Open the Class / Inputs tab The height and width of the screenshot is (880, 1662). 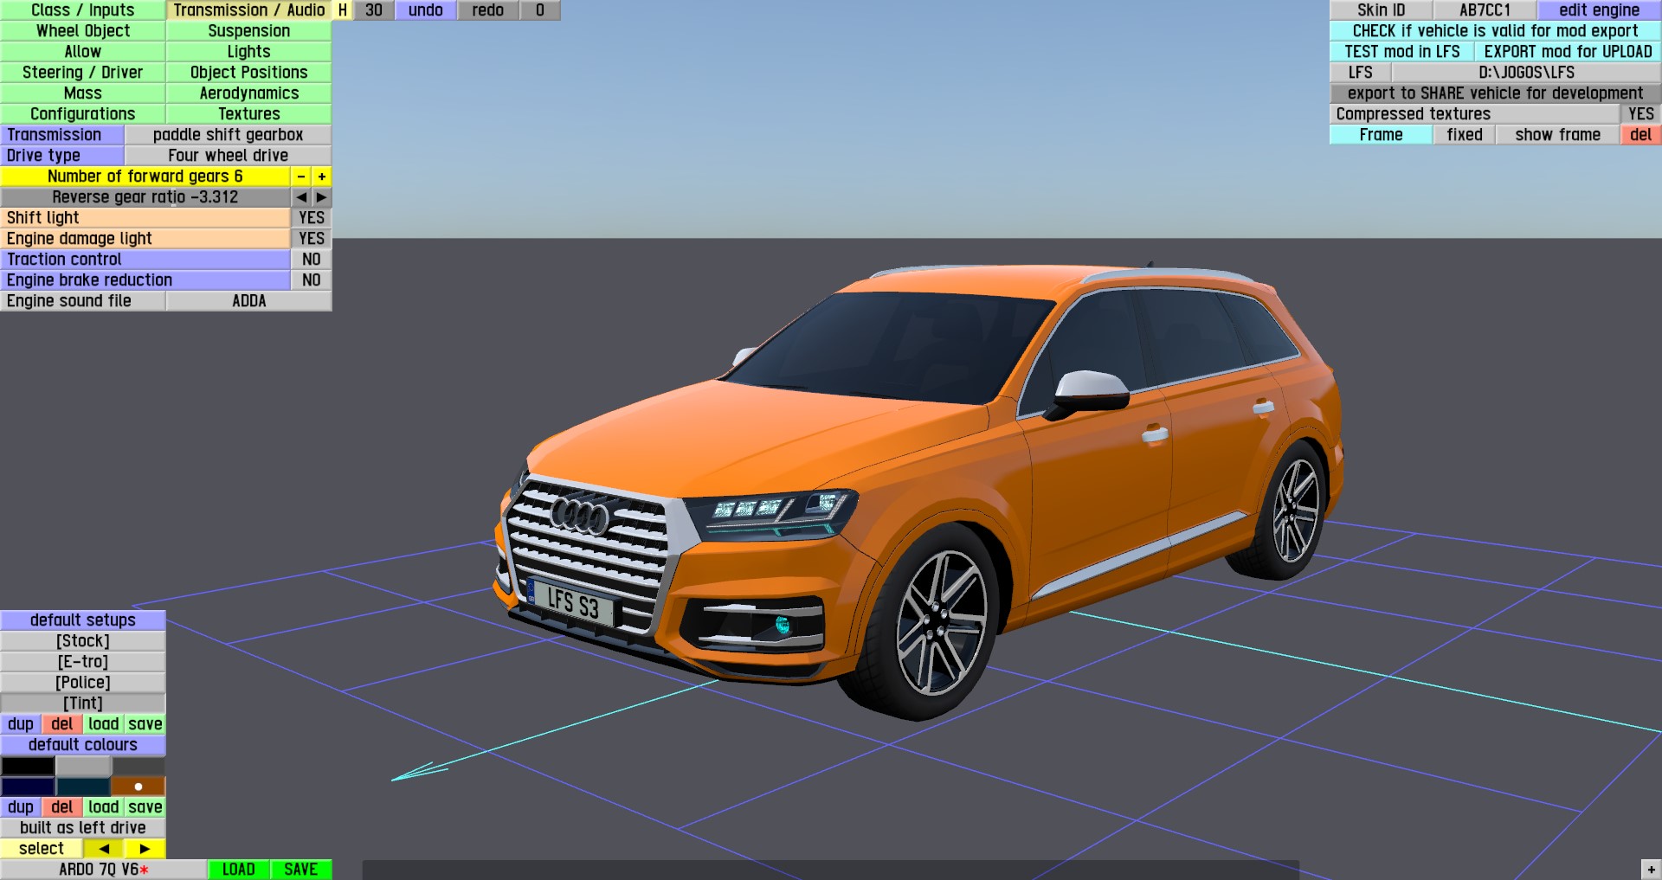[83, 10]
